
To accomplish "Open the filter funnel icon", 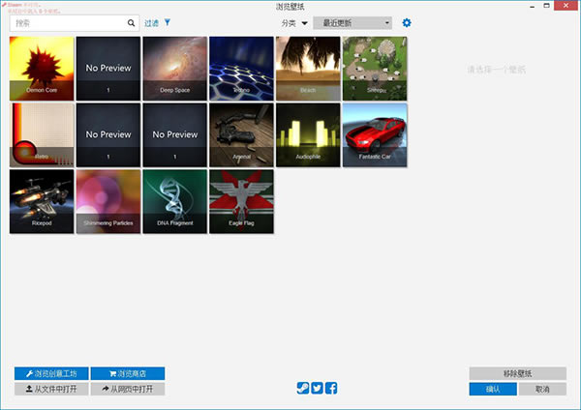I will [x=168, y=22].
